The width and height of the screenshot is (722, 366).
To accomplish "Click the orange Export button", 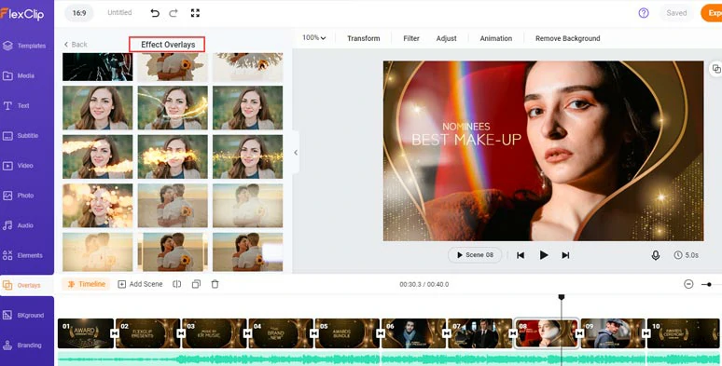I will pyautogui.click(x=712, y=13).
